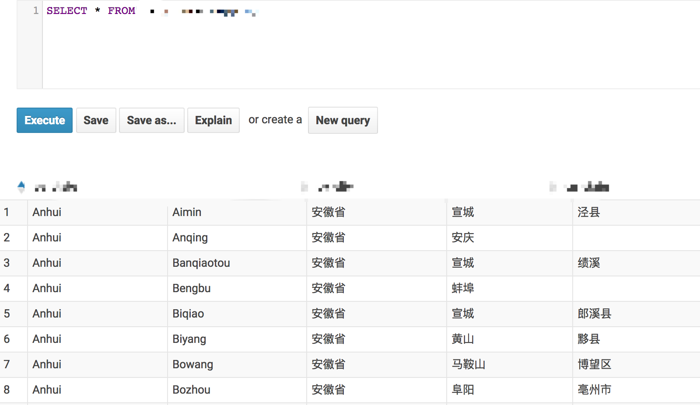This screenshot has width=700, height=405.
Task: Create a new query
Action: point(343,120)
